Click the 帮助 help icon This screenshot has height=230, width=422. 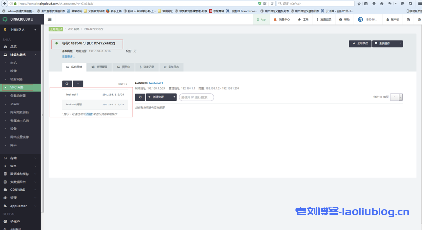(x=344, y=20)
